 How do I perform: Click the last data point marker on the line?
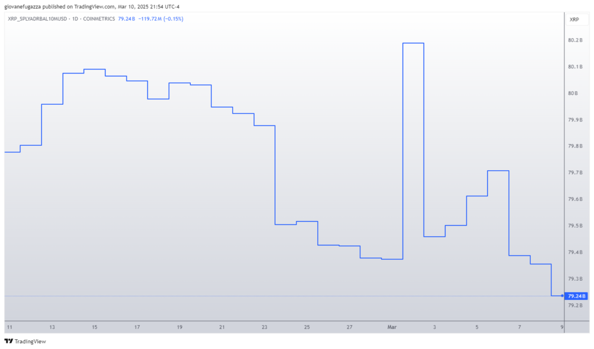[x=562, y=296]
